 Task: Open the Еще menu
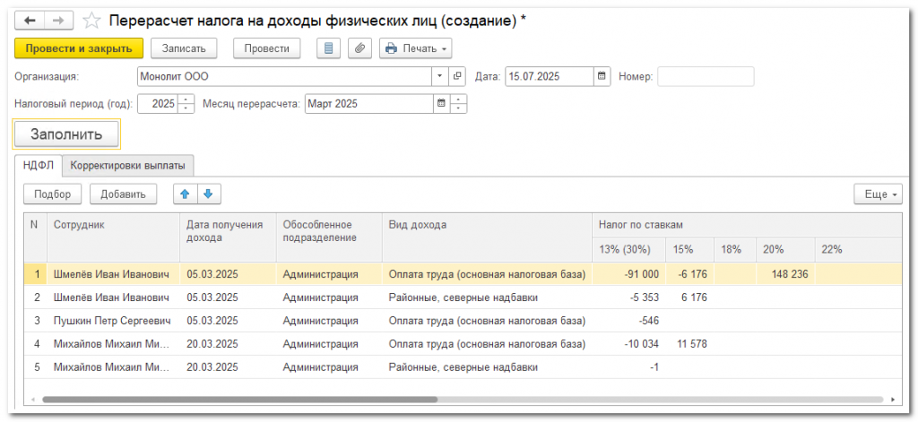click(x=879, y=194)
